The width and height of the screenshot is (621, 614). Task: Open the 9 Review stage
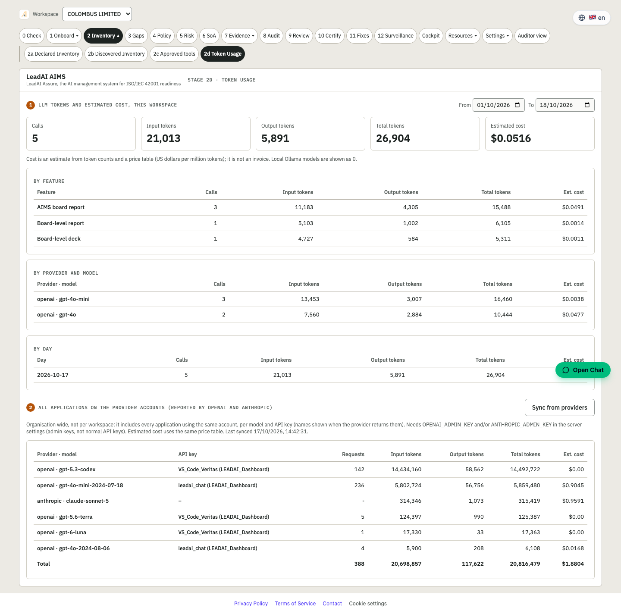[x=299, y=36]
